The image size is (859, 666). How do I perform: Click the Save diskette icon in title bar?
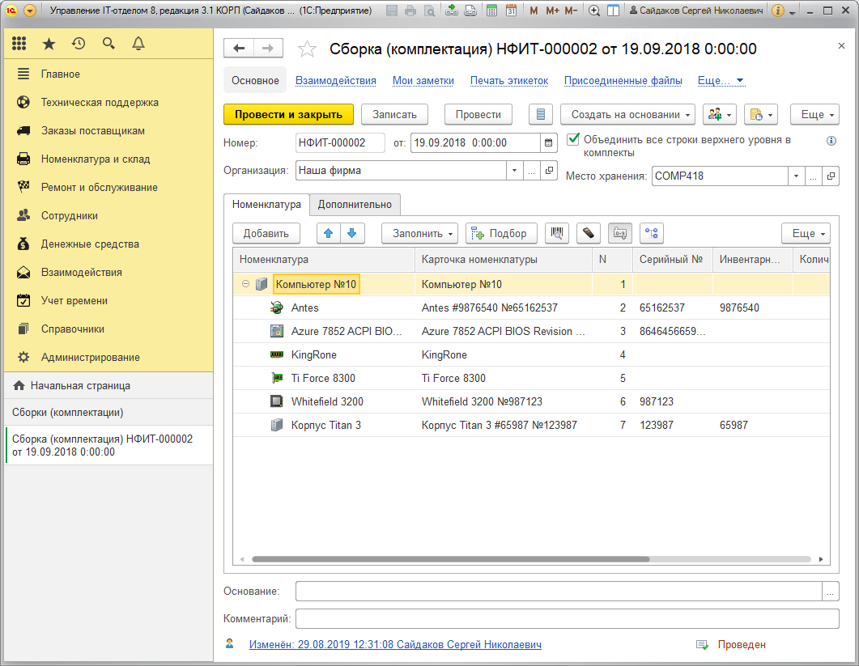coord(392,11)
